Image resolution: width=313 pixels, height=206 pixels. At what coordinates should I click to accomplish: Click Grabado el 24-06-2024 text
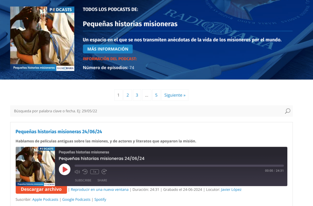tap(183, 189)
